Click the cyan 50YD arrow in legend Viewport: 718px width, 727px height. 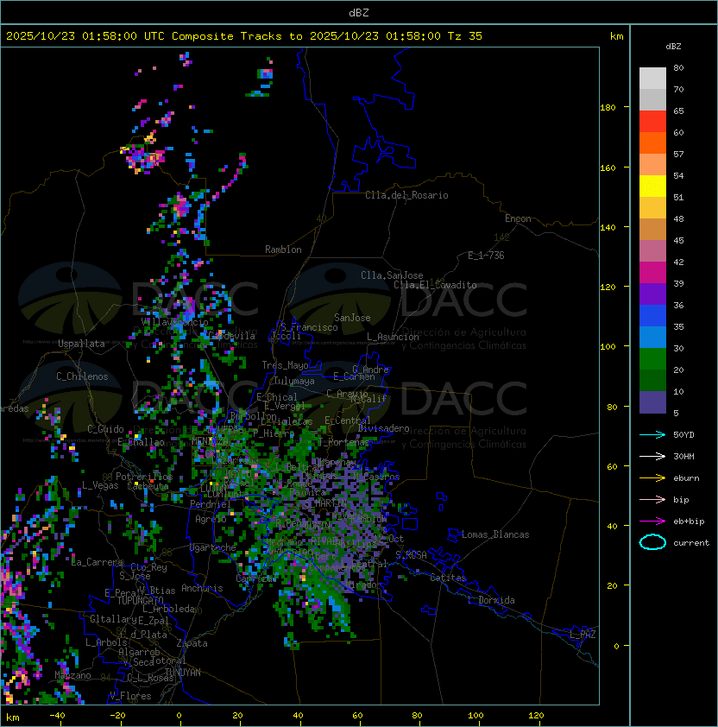pos(652,434)
